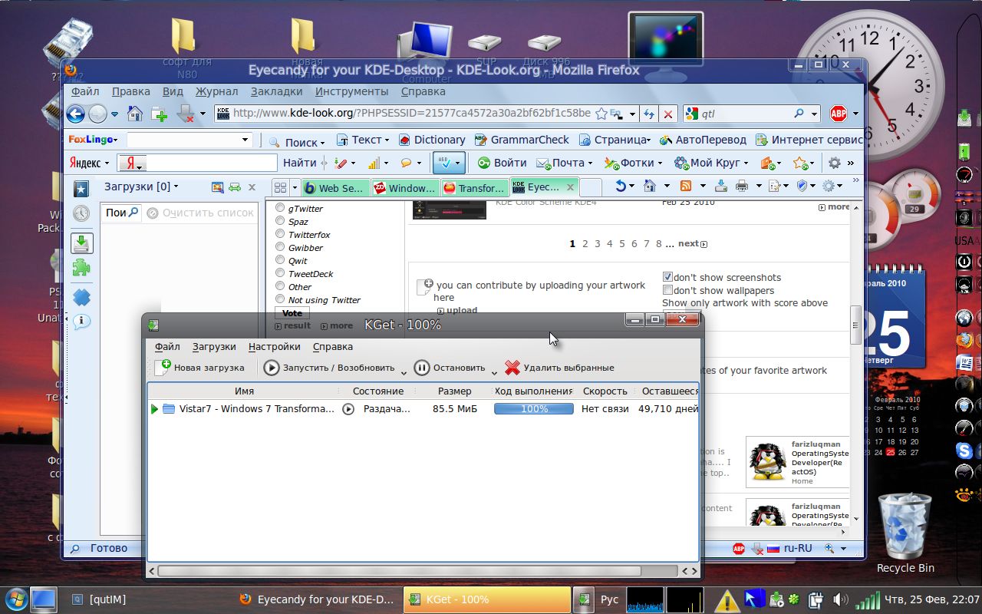Open the Add-ons puzzle icon in sidebar

[81, 267]
